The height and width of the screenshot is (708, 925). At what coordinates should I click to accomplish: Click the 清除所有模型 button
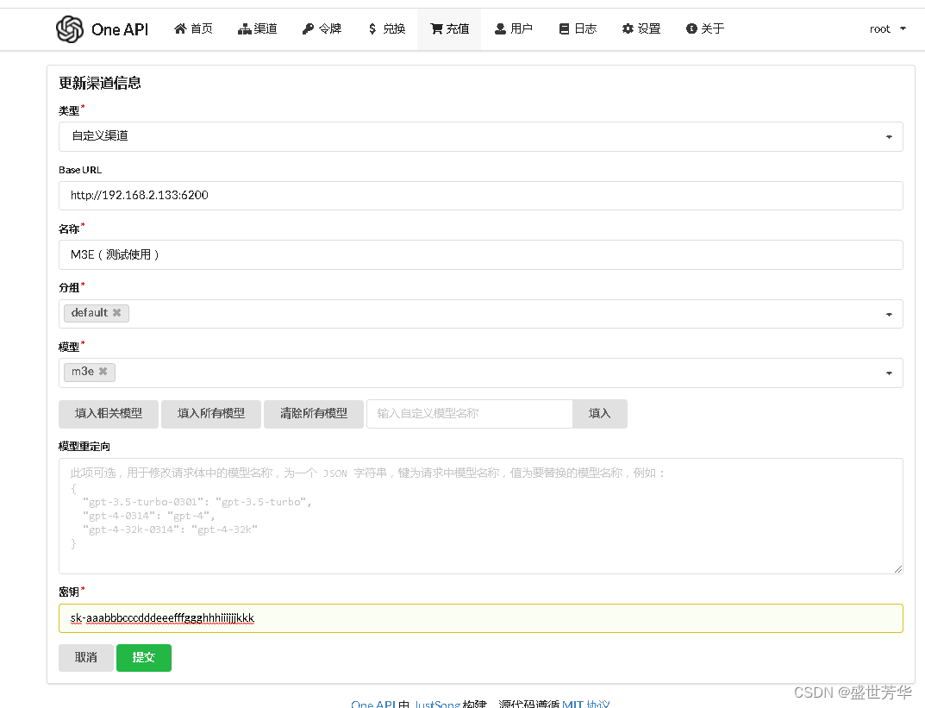point(313,414)
